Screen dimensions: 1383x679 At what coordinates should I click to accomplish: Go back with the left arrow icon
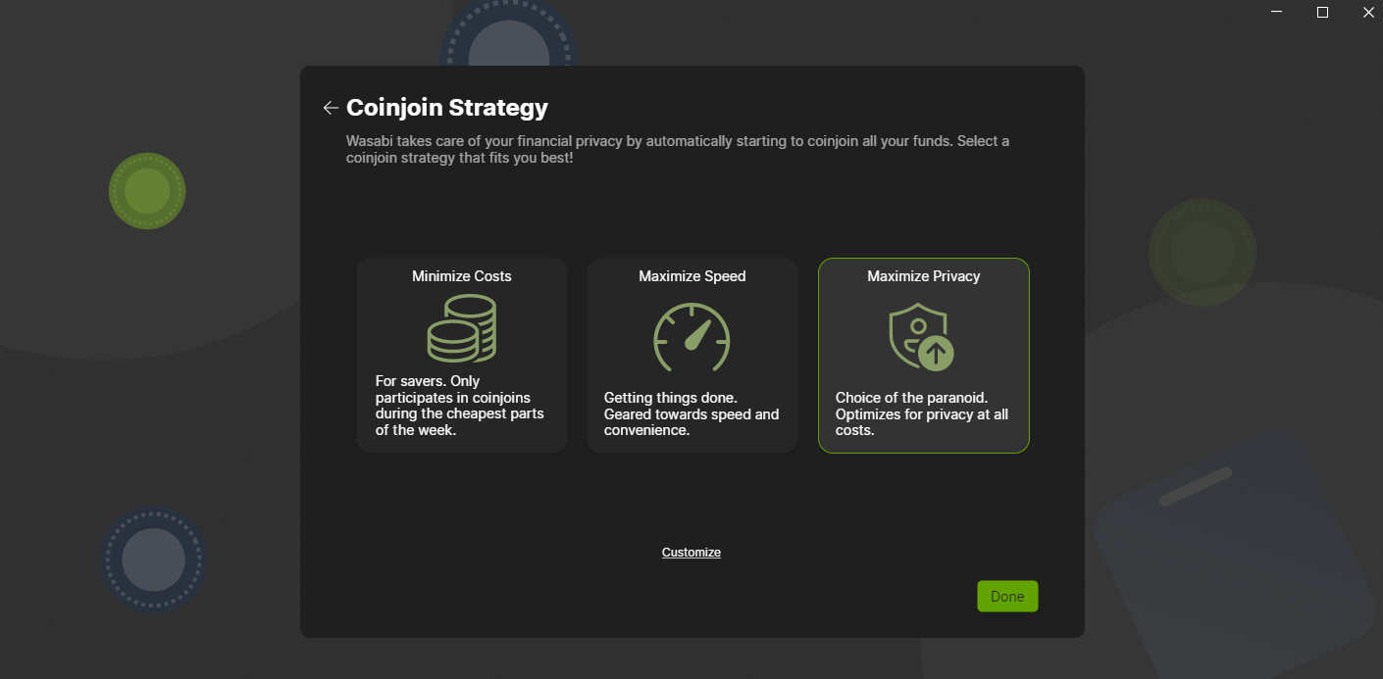[x=331, y=108]
